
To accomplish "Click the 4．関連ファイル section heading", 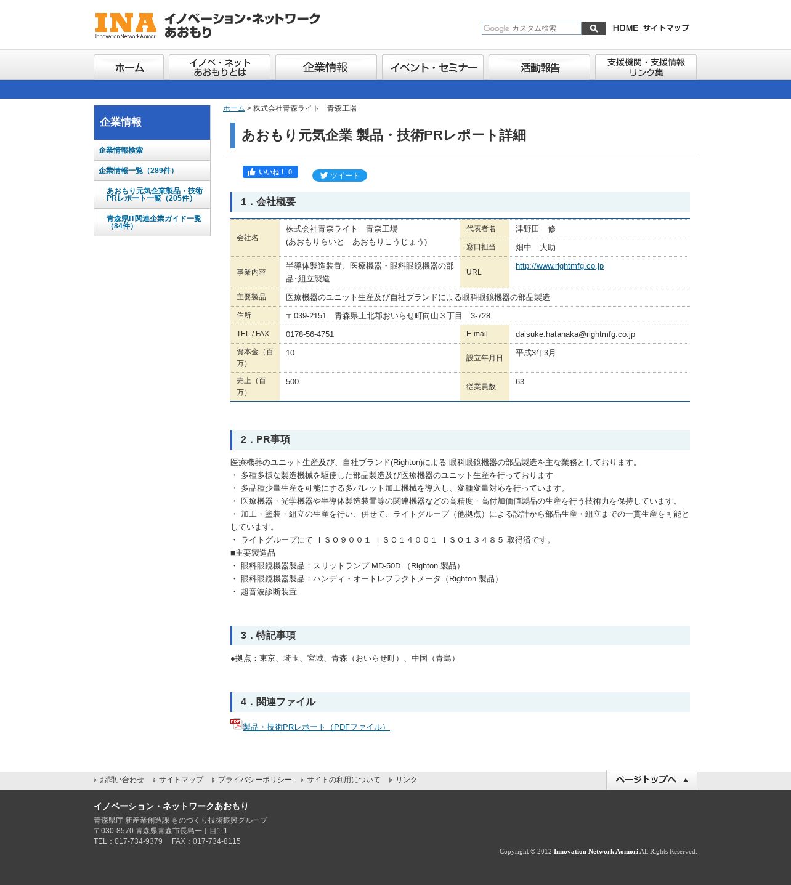I will pos(460,702).
